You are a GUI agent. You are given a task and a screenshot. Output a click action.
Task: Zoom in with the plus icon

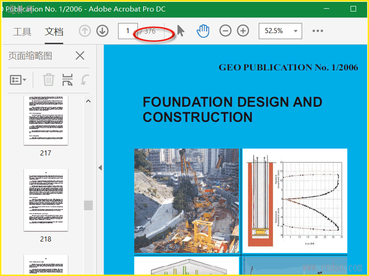point(243,31)
